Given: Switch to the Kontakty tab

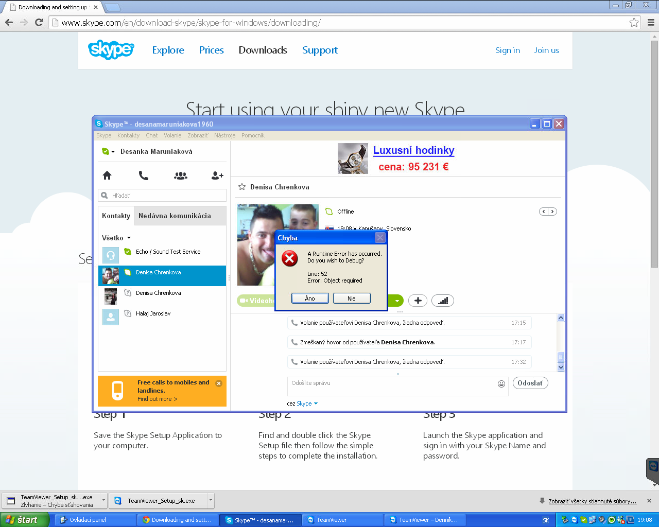Looking at the screenshot, I should pos(116,216).
